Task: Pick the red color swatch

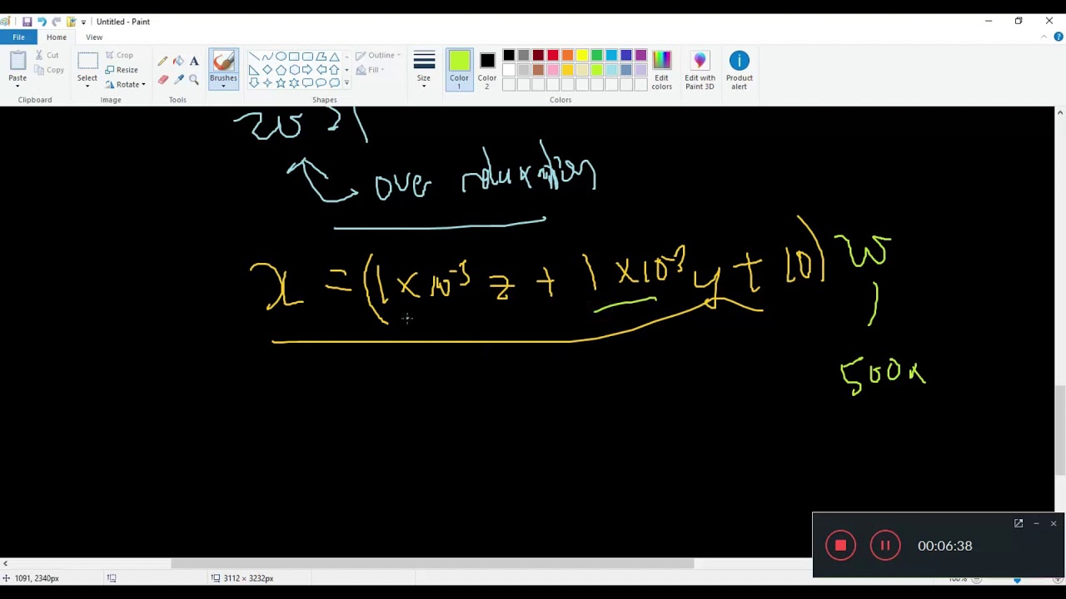Action: coord(553,56)
